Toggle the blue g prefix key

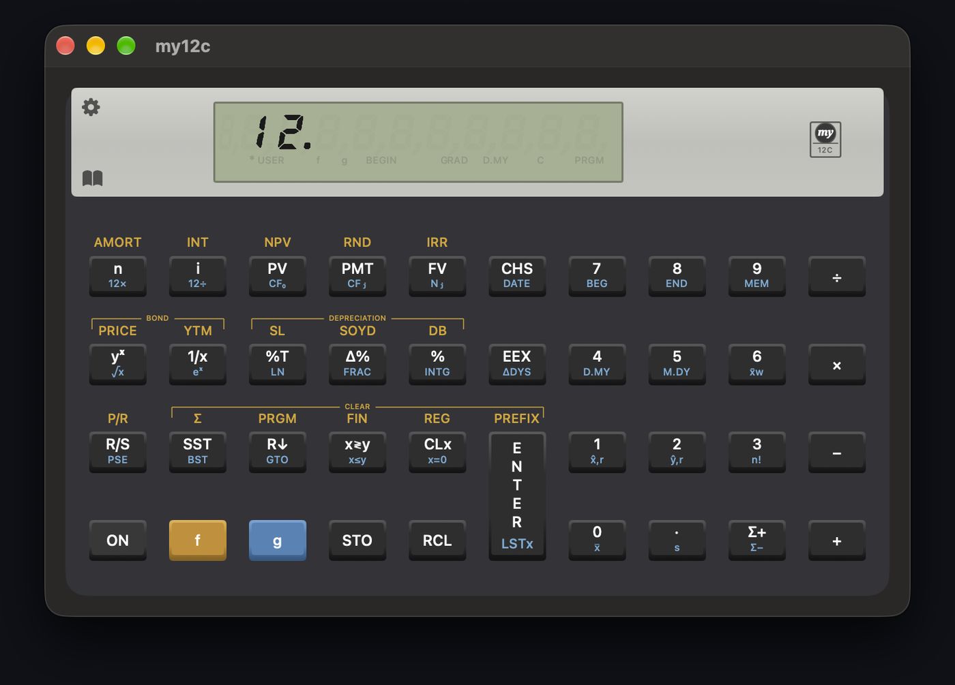pos(278,540)
